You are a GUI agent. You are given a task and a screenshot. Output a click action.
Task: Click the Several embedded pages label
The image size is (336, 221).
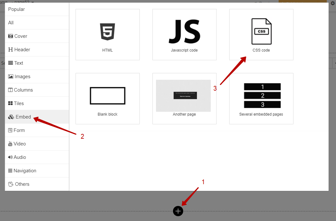[x=261, y=114]
